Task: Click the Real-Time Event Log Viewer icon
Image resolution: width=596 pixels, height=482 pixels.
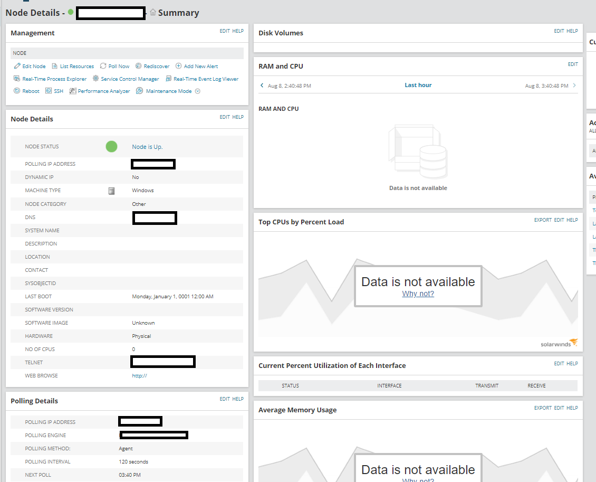Action: [x=168, y=79]
